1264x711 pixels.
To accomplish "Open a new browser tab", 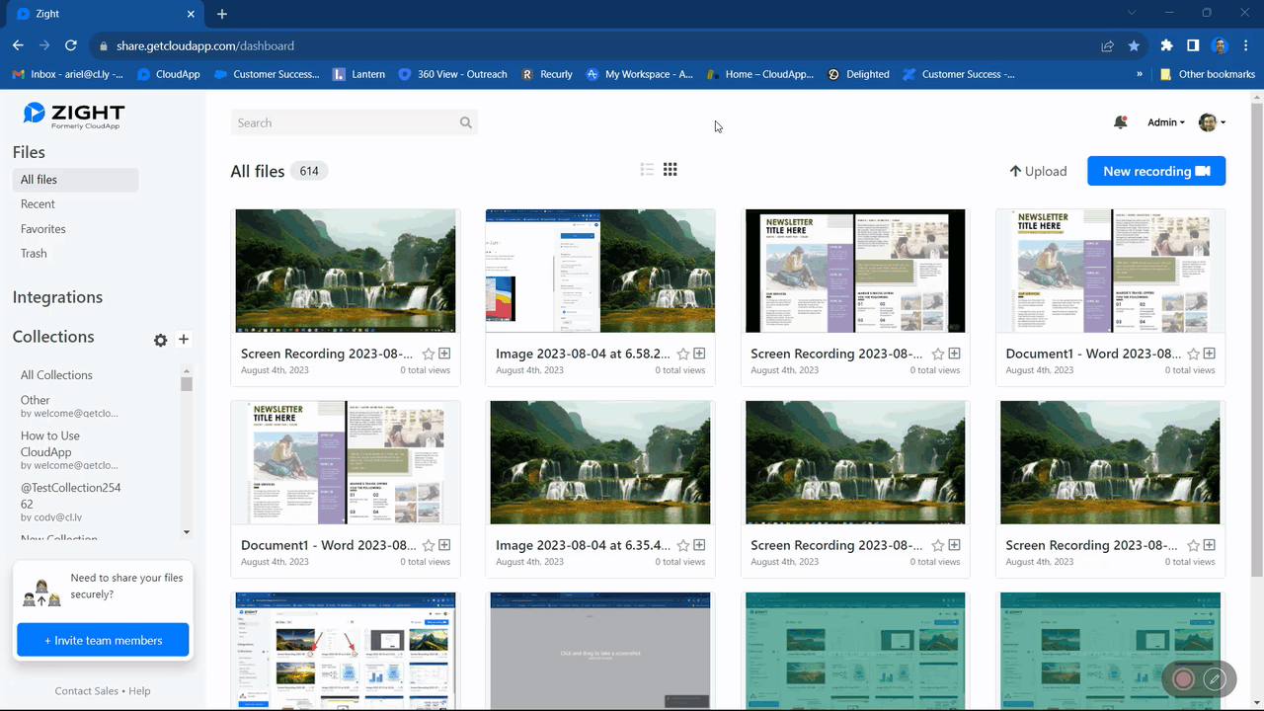I will coord(222,14).
